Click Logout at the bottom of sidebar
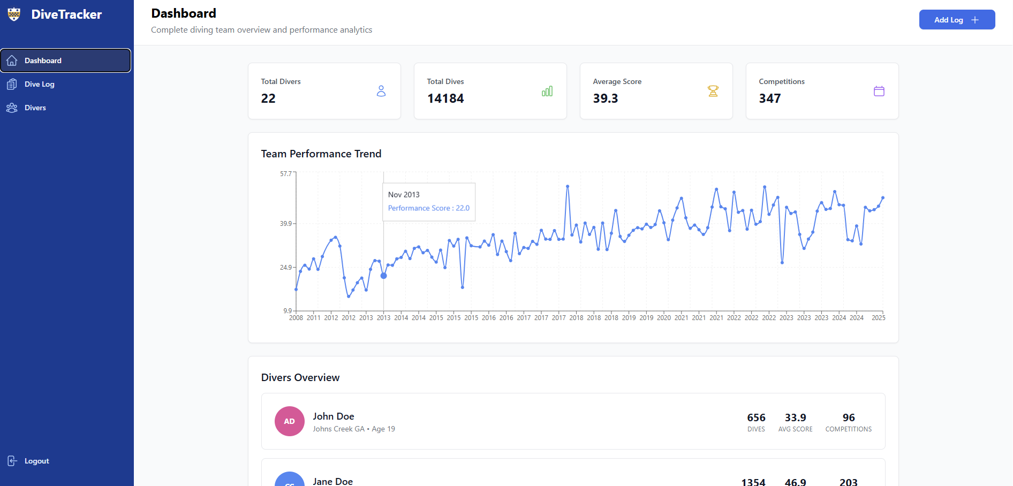This screenshot has width=1013, height=486. (x=36, y=461)
